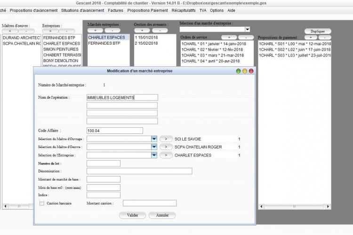Add a new Maître d'oeuvre with plus button

[10, 31]
